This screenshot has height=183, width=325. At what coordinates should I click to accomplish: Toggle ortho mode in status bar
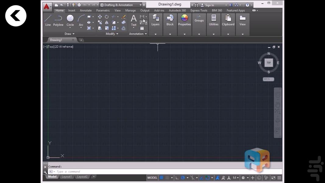coord(177,178)
